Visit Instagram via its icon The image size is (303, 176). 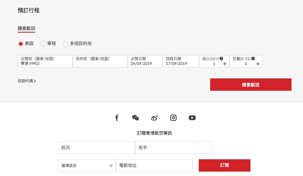pos(173,118)
